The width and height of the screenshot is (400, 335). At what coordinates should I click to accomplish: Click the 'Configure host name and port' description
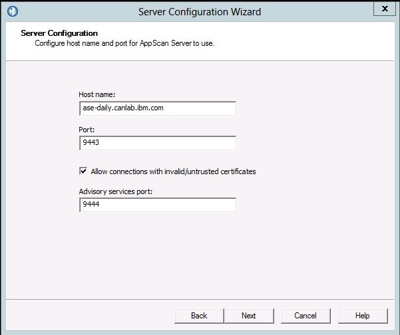tap(124, 44)
